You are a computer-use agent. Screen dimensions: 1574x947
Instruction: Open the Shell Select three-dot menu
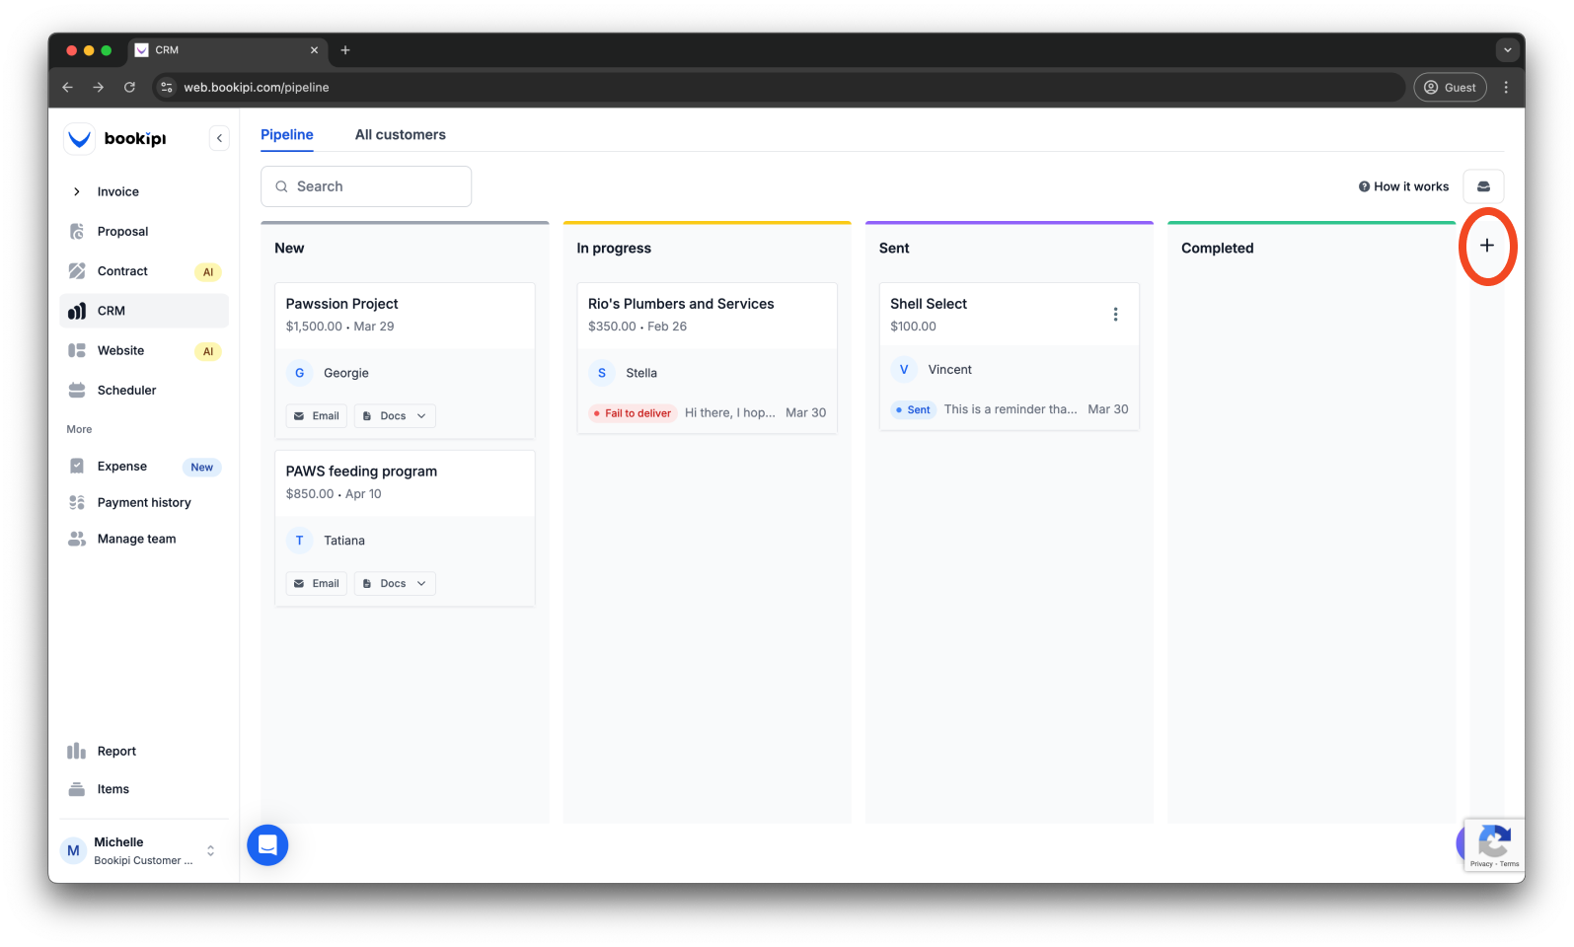(x=1116, y=315)
